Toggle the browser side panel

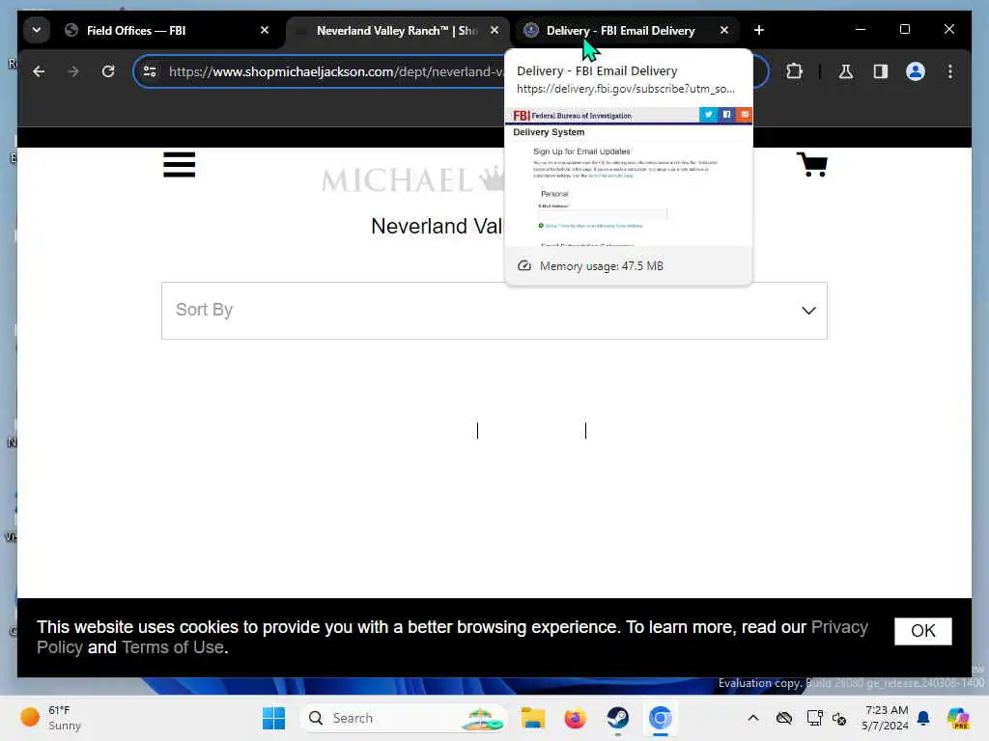[x=881, y=71]
